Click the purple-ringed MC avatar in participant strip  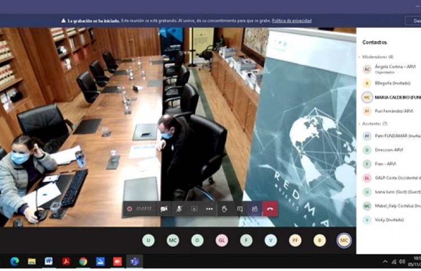pos(344,240)
